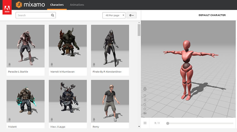Select the rotate camera icon in viewer
Image resolution: width=237 pixels, height=132 pixels.
145,96
